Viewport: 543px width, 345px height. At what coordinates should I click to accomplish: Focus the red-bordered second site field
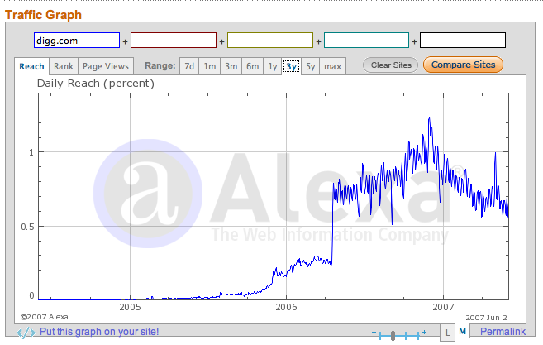tap(174, 41)
